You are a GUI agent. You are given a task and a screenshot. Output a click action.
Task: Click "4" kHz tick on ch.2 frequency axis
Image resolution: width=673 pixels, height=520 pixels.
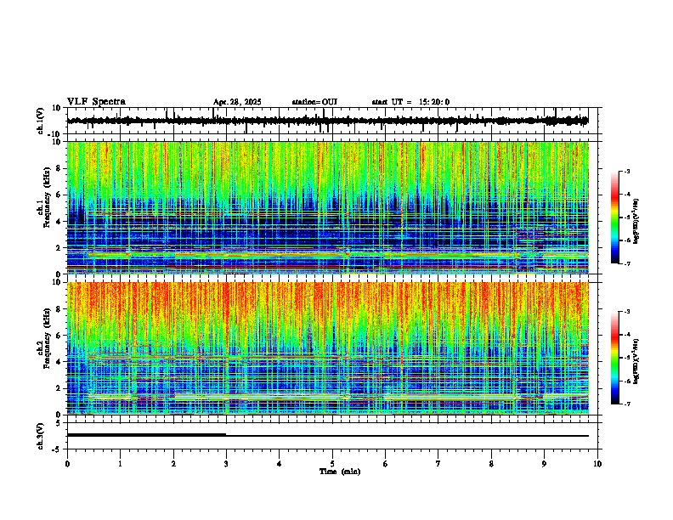pyautogui.click(x=59, y=362)
